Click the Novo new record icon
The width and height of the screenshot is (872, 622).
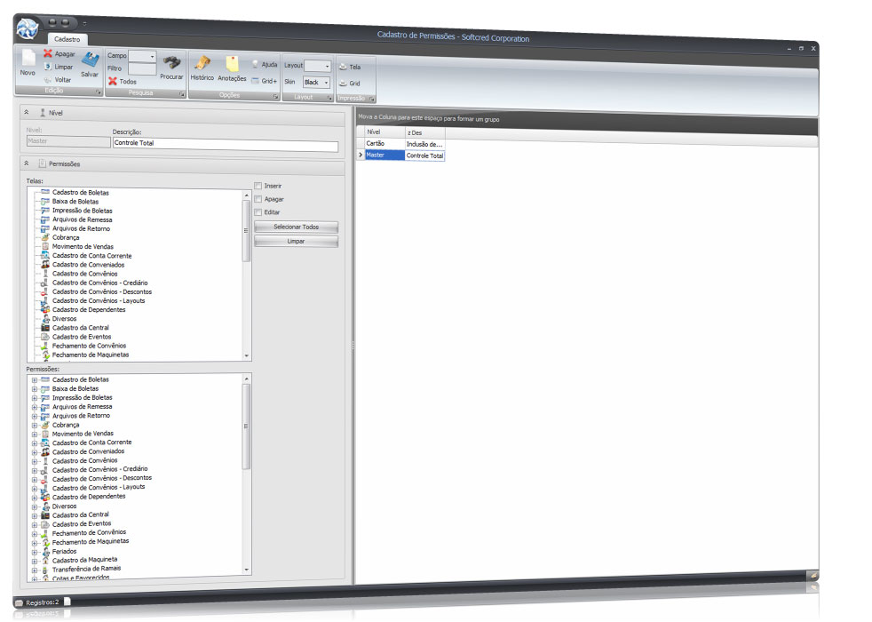point(28,60)
